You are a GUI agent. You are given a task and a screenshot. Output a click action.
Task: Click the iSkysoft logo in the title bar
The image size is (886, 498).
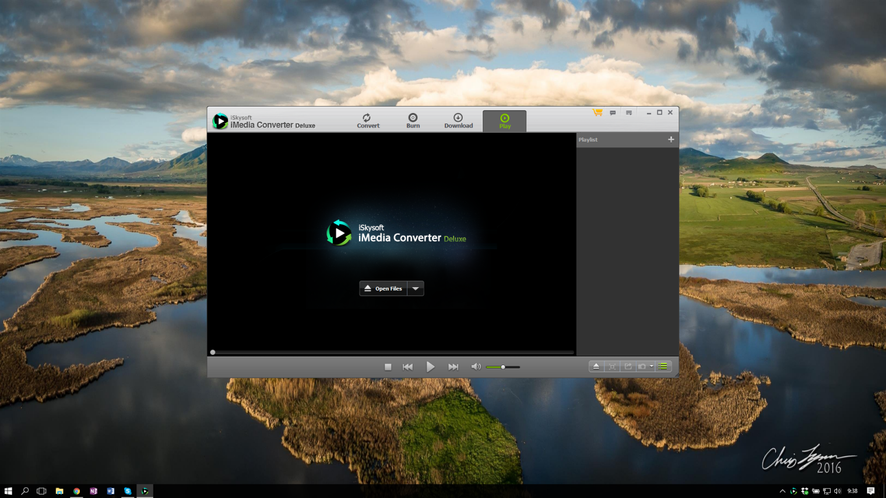(x=220, y=121)
